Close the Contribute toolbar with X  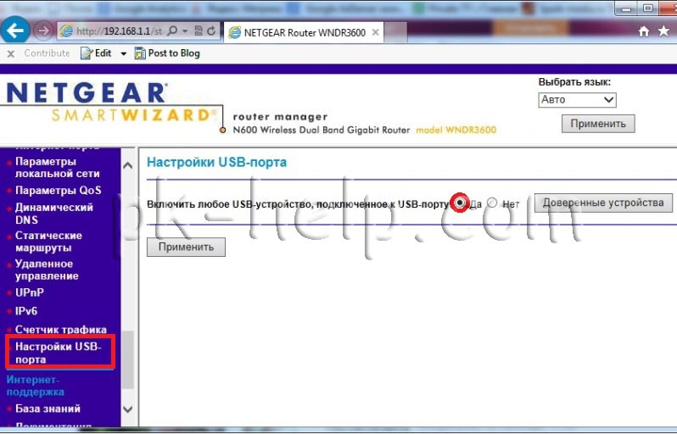(x=11, y=54)
